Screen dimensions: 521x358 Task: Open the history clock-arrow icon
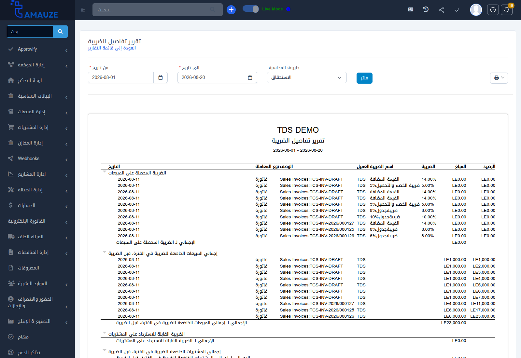click(x=426, y=10)
